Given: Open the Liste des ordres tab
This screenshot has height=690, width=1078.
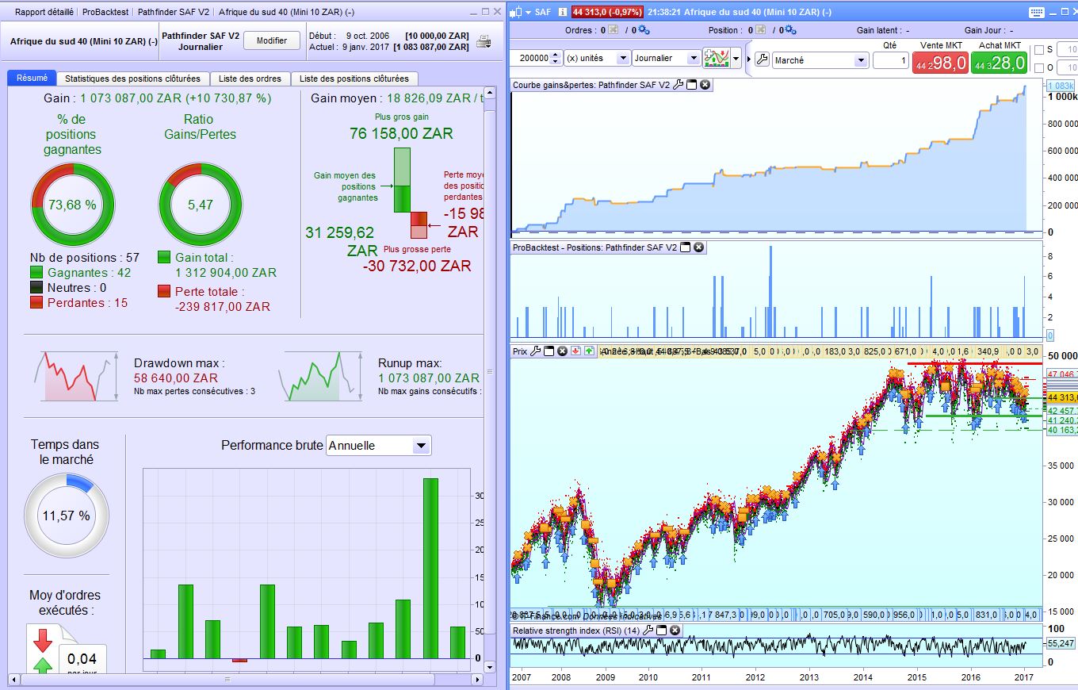Looking at the screenshot, I should (250, 79).
